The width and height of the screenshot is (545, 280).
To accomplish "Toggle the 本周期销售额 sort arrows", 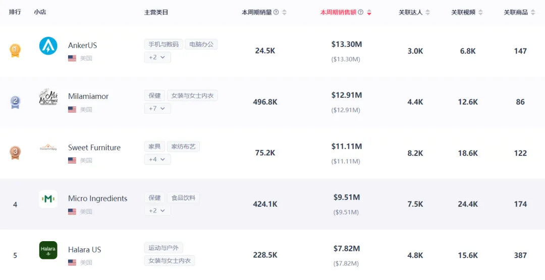I will click(x=369, y=12).
